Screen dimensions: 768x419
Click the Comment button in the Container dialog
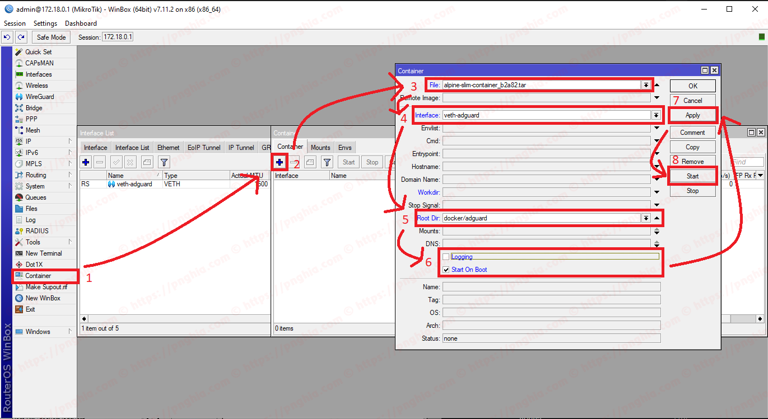tap(693, 133)
